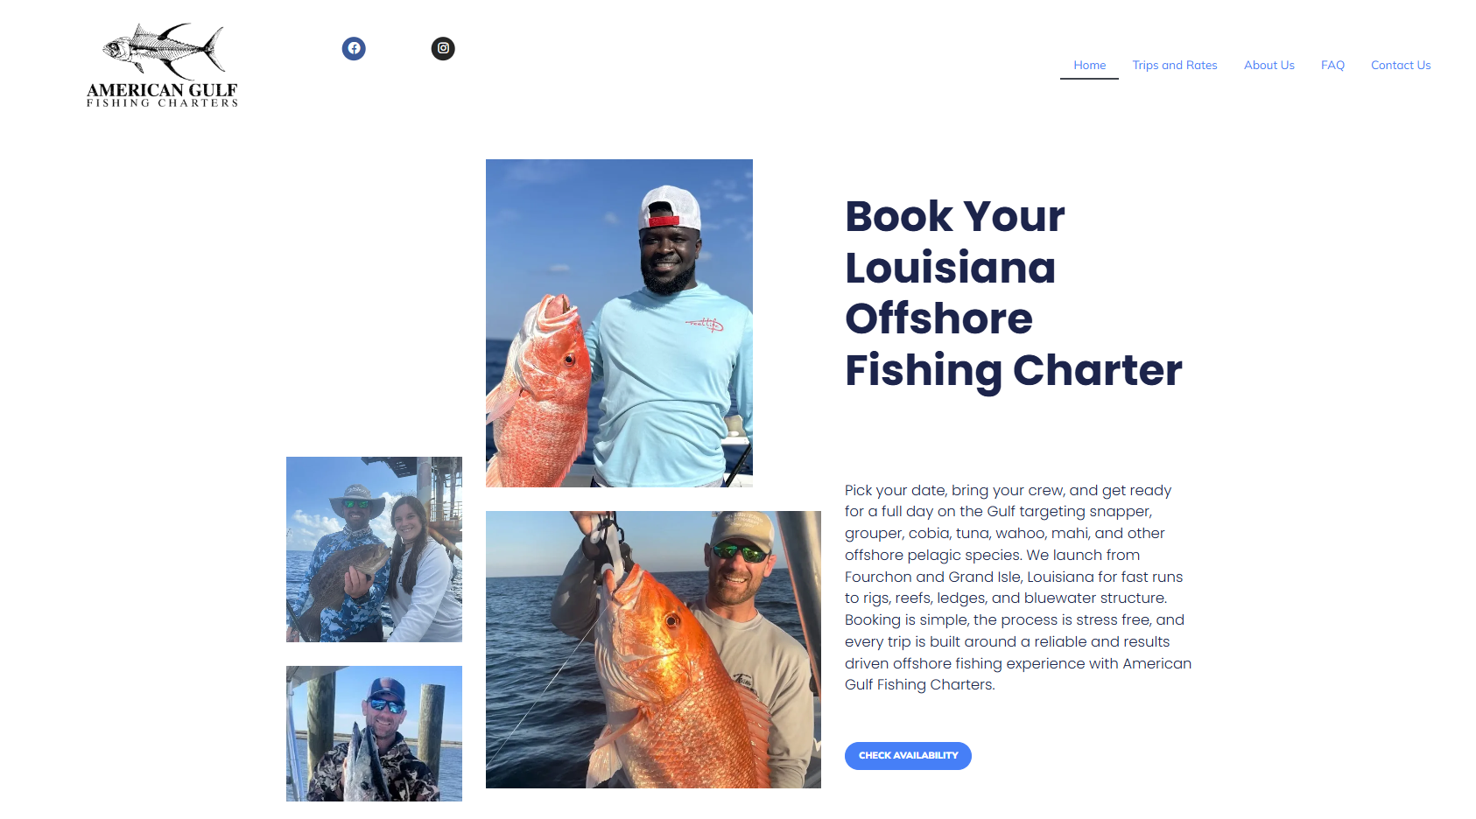Click the word Louisiana in the headline

pyautogui.click(x=950, y=267)
